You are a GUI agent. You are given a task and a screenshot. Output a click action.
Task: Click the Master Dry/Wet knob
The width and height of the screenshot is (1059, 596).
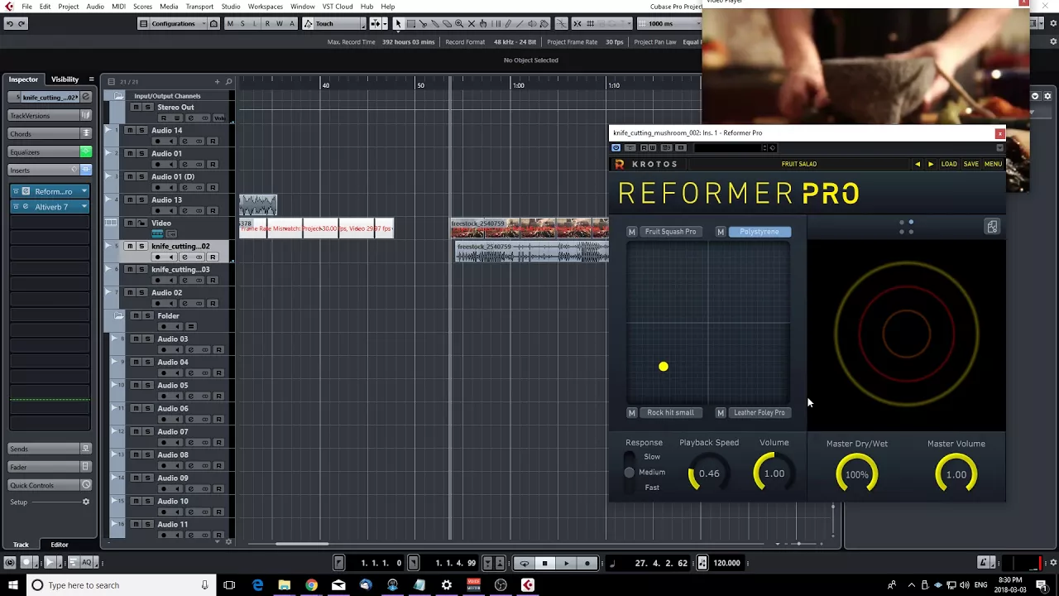tap(856, 474)
